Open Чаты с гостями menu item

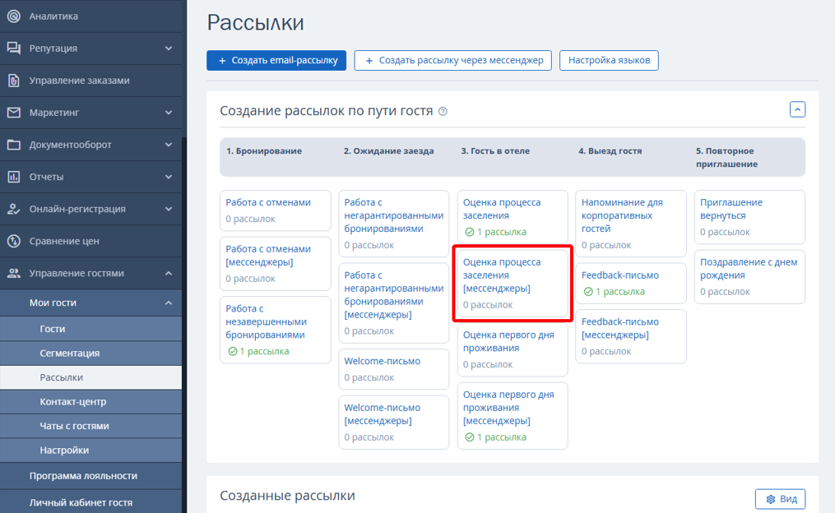[x=74, y=426]
